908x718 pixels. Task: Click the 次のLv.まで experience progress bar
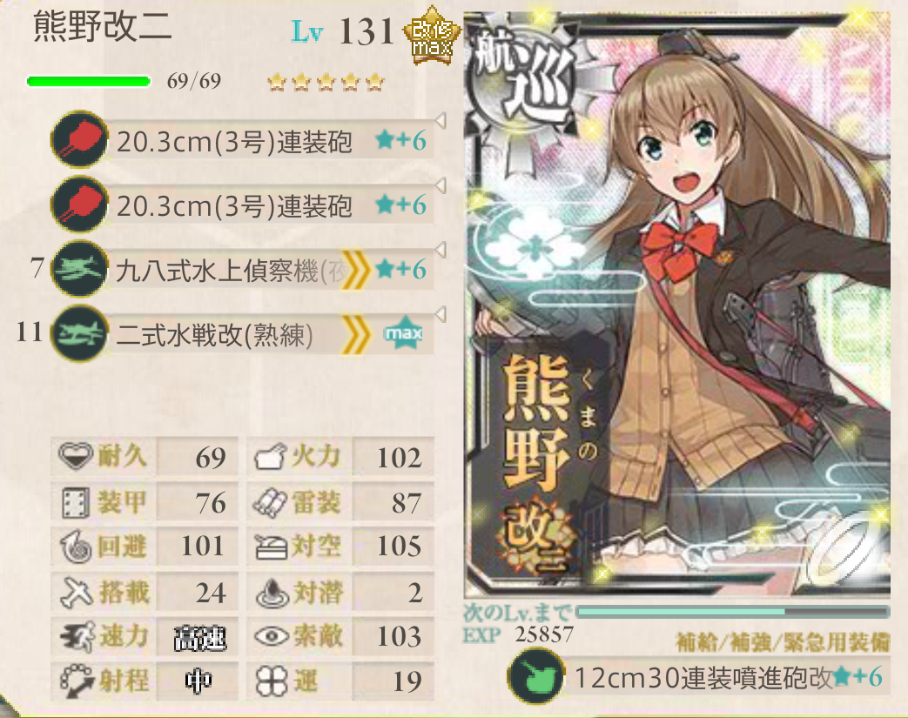click(x=733, y=612)
